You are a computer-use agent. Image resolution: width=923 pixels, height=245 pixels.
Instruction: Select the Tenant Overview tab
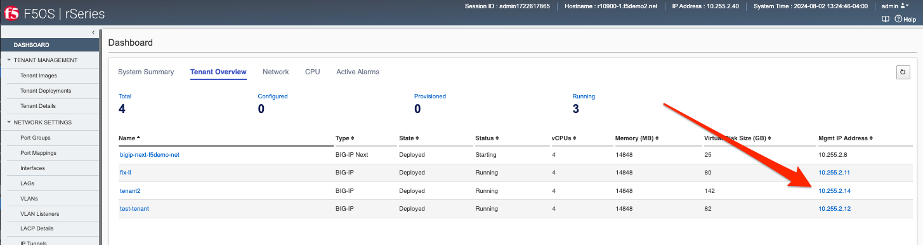coord(218,72)
